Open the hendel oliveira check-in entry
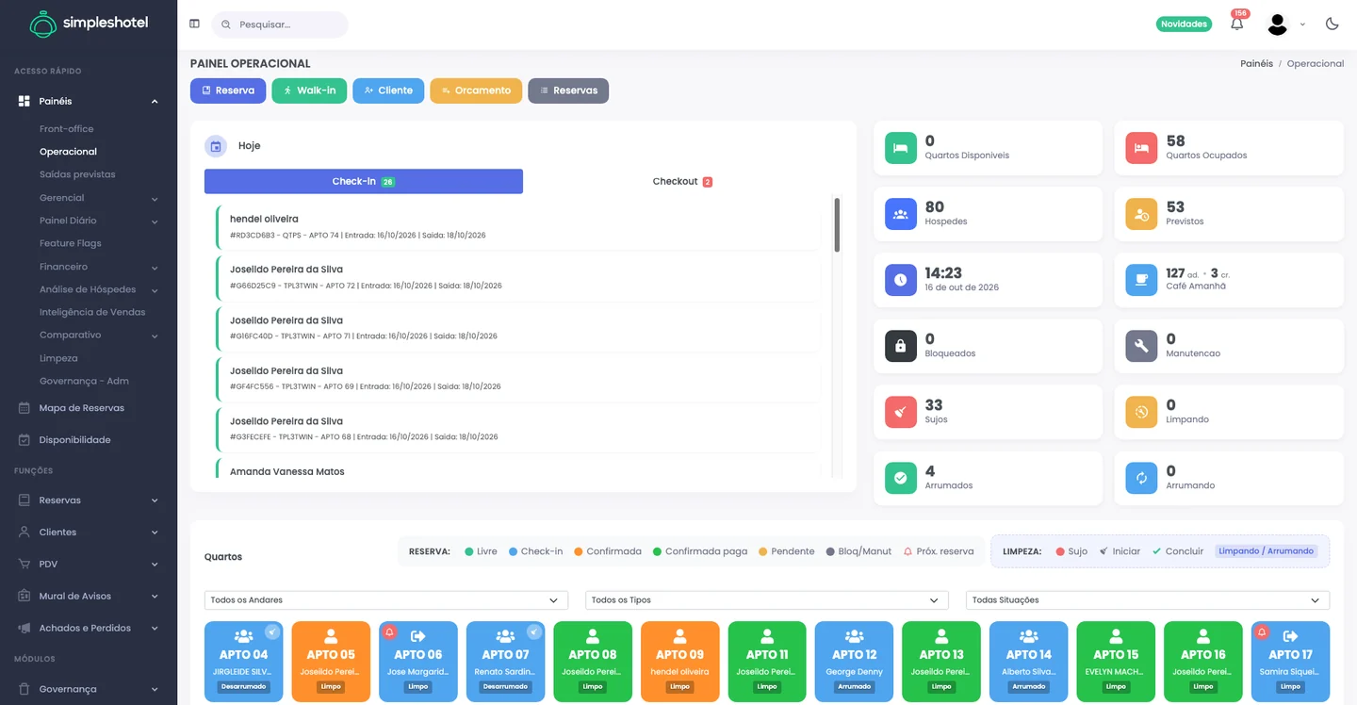1357x705 pixels. coord(518,227)
